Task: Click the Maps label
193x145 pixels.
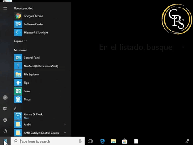Action: click(x=27, y=99)
